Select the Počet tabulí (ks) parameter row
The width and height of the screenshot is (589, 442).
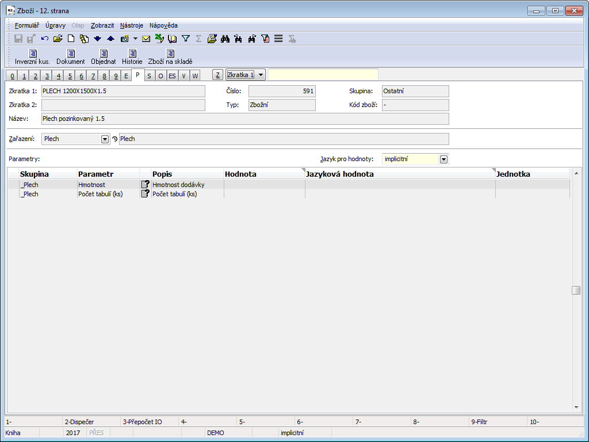click(100, 194)
